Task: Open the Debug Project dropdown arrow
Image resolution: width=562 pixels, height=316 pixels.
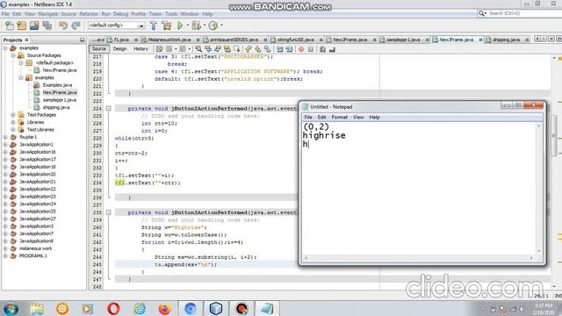Action: point(204,25)
